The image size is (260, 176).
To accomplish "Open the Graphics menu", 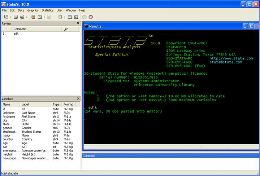I will (33, 10).
